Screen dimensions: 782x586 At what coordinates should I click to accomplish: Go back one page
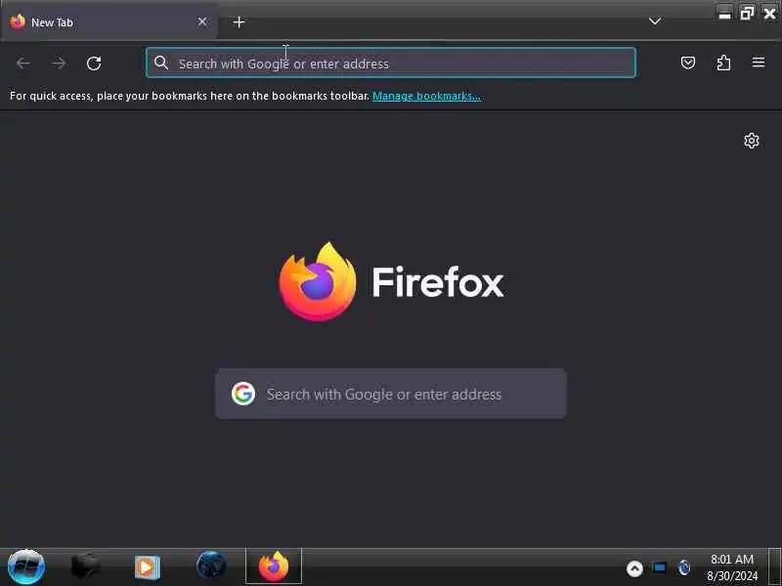coord(22,63)
